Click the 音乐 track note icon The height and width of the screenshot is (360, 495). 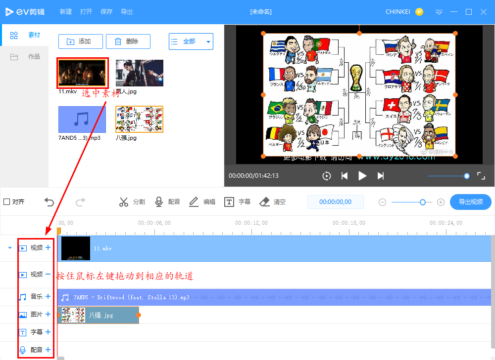[23, 297]
